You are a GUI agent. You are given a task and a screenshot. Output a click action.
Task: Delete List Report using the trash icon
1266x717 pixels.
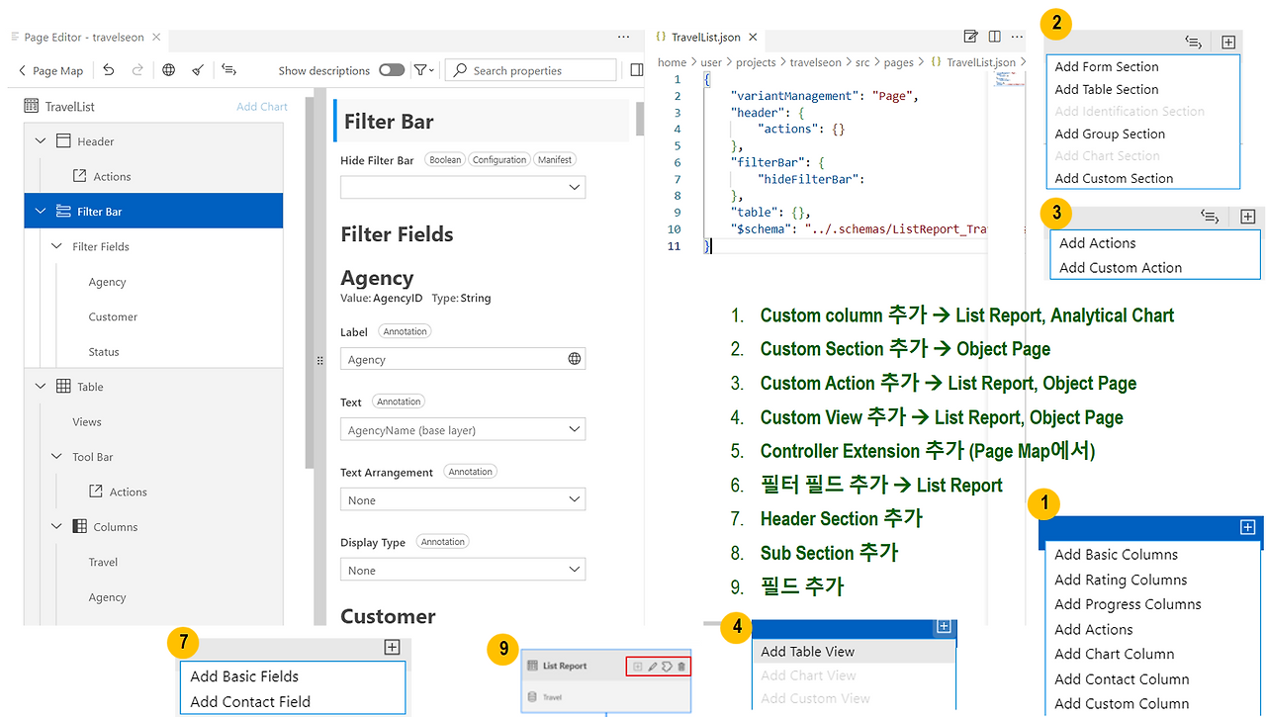coord(681,666)
